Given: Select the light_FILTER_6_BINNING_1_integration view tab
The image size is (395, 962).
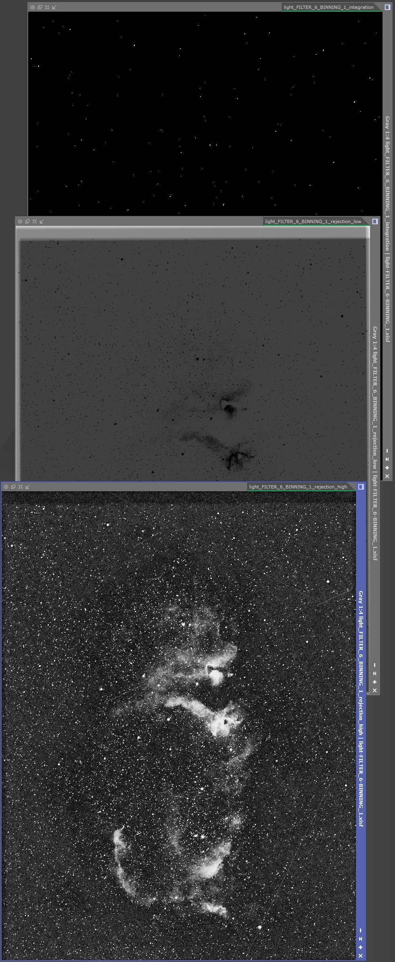Looking at the screenshot, I should tap(328, 7).
